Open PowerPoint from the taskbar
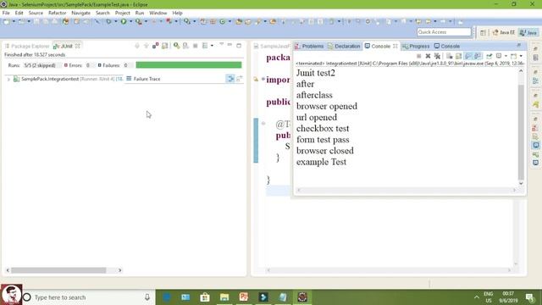Screen dimensions: 542x305 (244, 297)
